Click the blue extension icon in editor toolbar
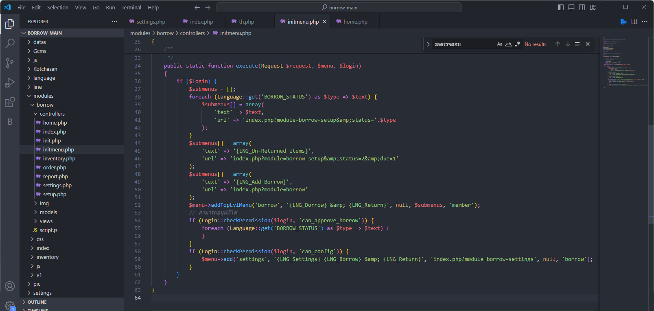The image size is (654, 311). tap(623, 22)
